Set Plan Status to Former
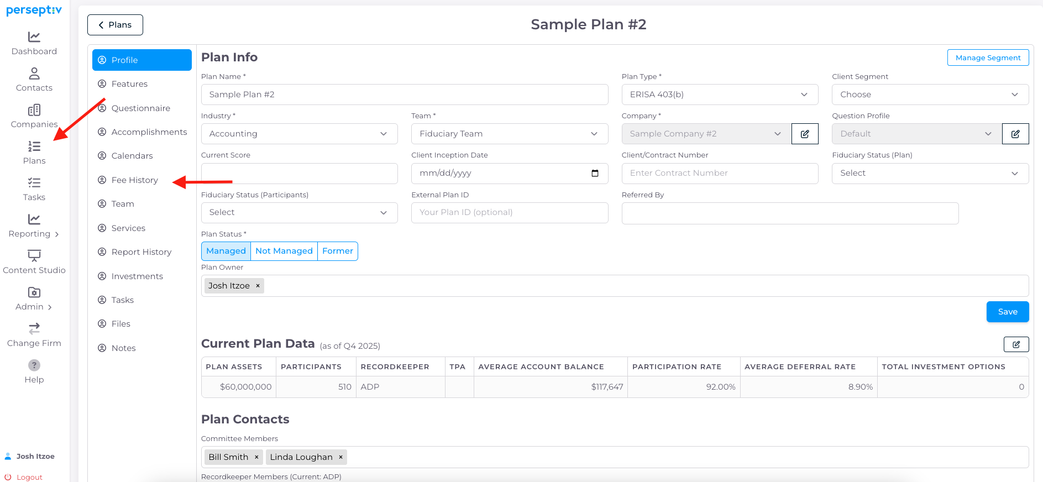Viewport: 1043px width, 482px height. point(338,251)
